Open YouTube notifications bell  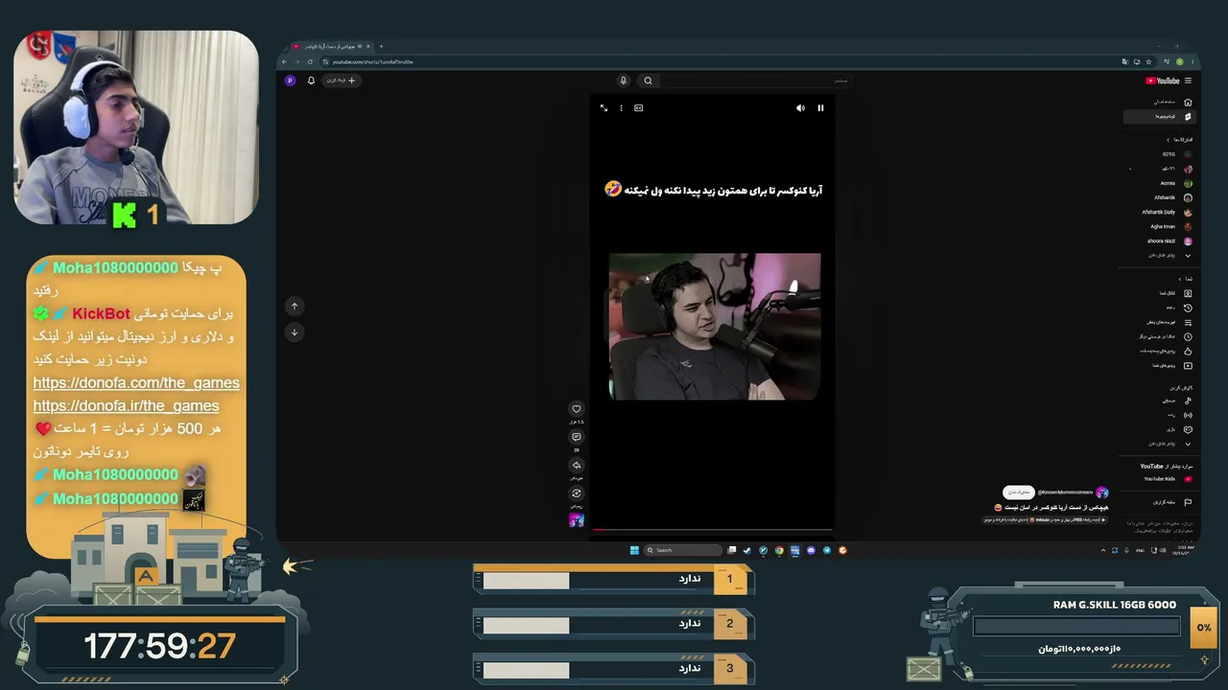click(x=311, y=80)
